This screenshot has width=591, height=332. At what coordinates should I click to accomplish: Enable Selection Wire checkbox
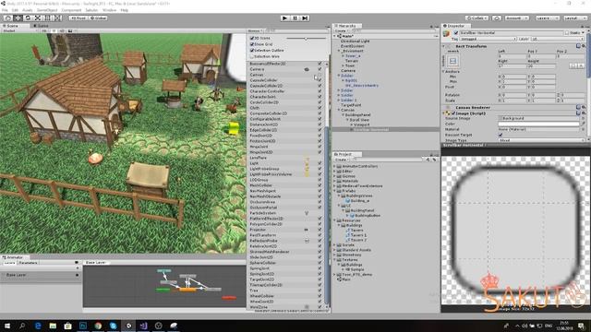(x=252, y=56)
